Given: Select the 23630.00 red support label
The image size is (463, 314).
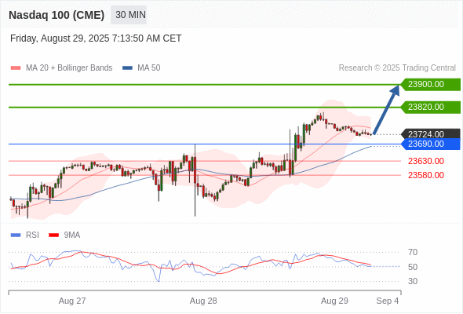Looking at the screenshot, I should click(x=426, y=161).
